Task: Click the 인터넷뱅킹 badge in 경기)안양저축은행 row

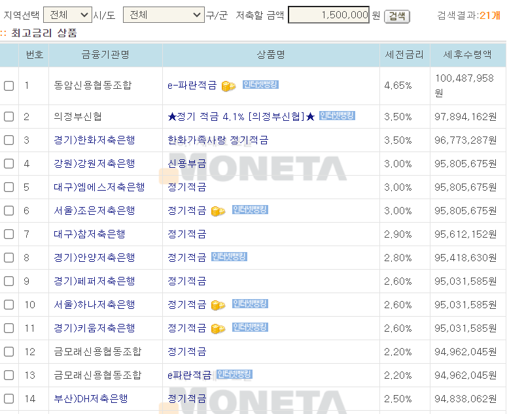Action: pyautogui.click(x=229, y=257)
